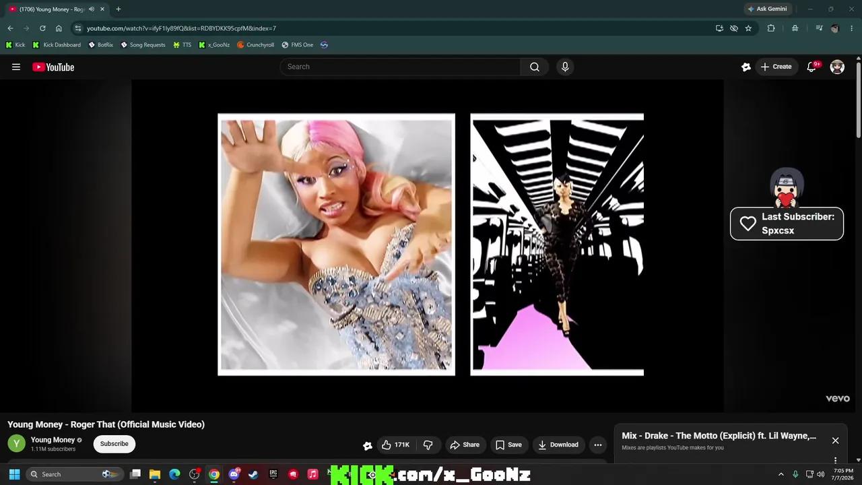Reload the page in Chrome
Image resolution: width=862 pixels, height=485 pixels.
click(x=42, y=28)
